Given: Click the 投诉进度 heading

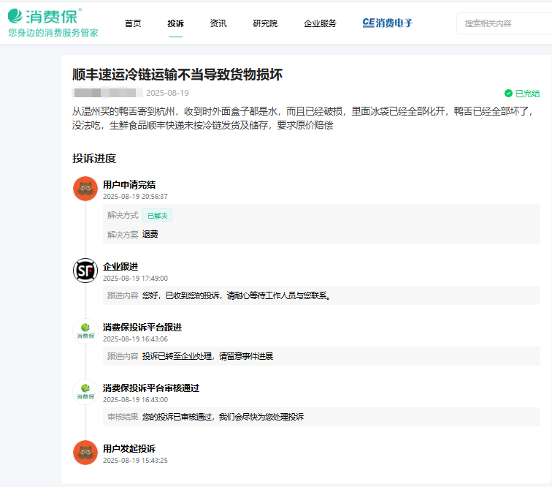Looking at the screenshot, I should coord(94,159).
